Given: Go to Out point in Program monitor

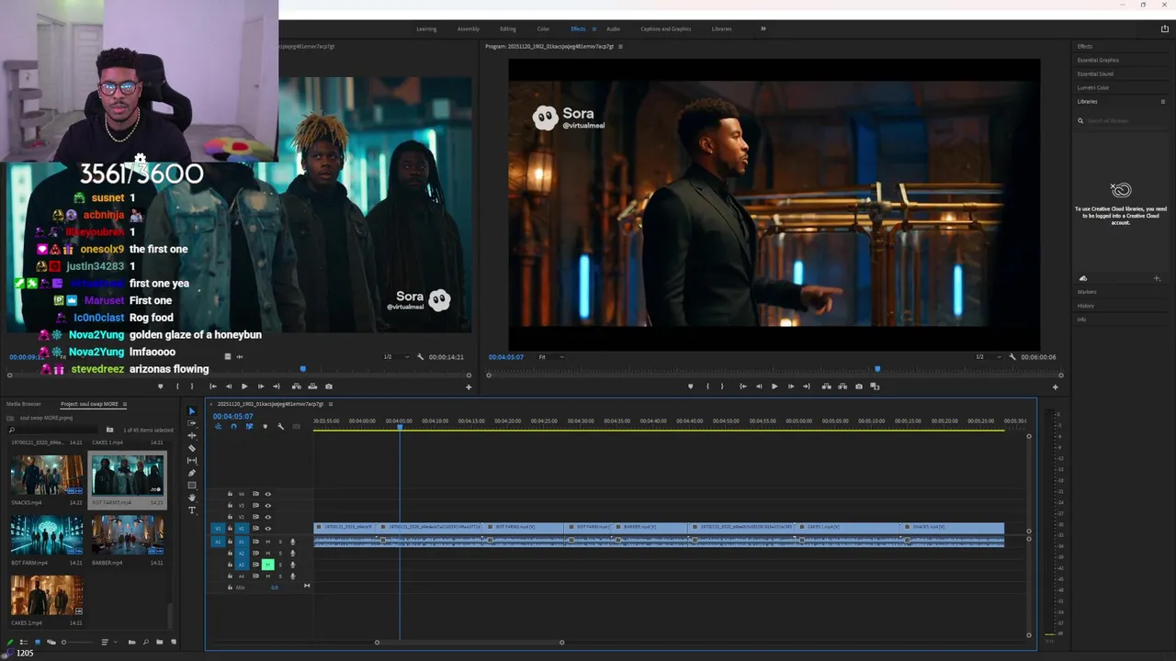Looking at the screenshot, I should click(808, 387).
